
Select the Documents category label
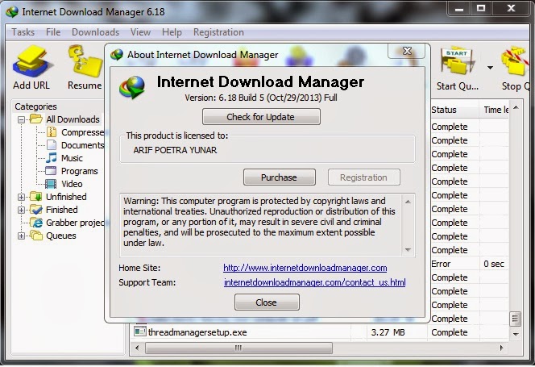click(x=82, y=145)
